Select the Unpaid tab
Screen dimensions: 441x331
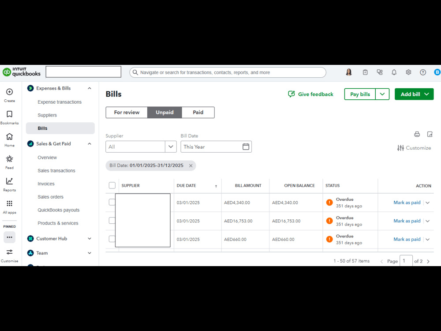click(164, 112)
